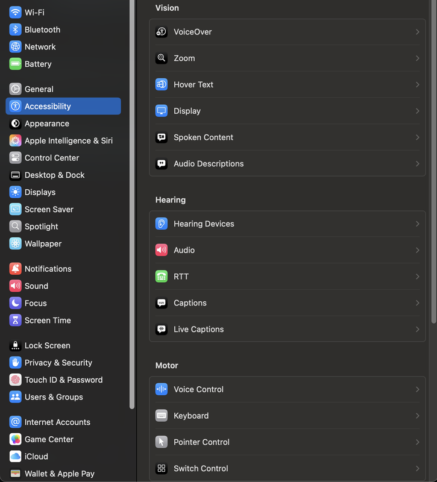437x482 pixels.
Task: Select Internet Accounts label in sidebar
Action: [57, 422]
